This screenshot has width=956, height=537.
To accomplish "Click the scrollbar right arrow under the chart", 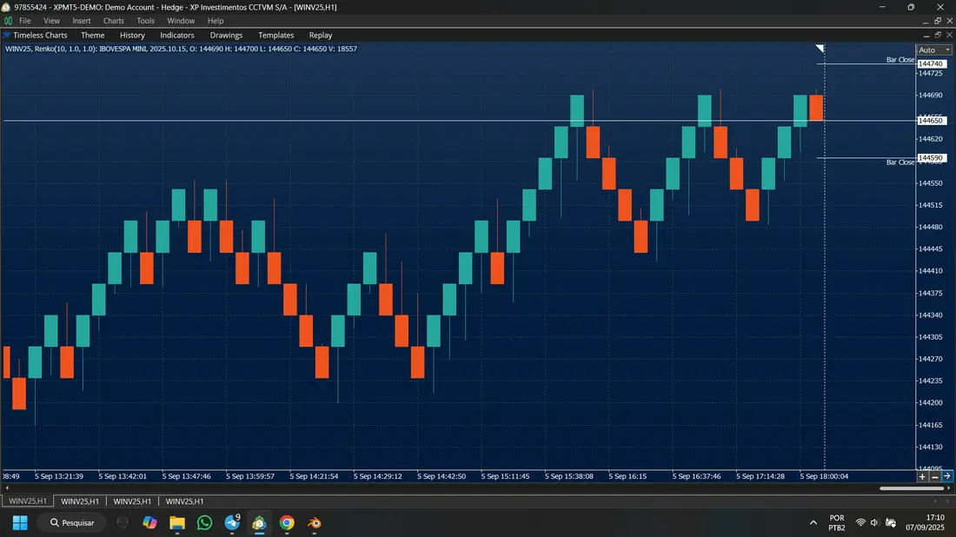I will 949,488.
